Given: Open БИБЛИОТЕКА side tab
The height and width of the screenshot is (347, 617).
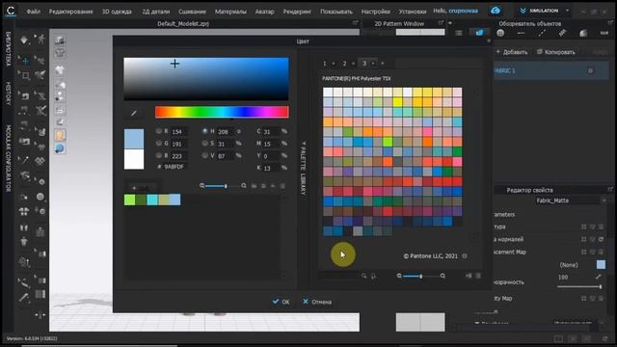Looking at the screenshot, I should [x=8, y=49].
